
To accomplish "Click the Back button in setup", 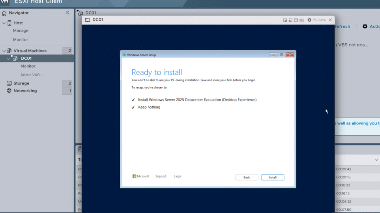I will tap(246, 177).
